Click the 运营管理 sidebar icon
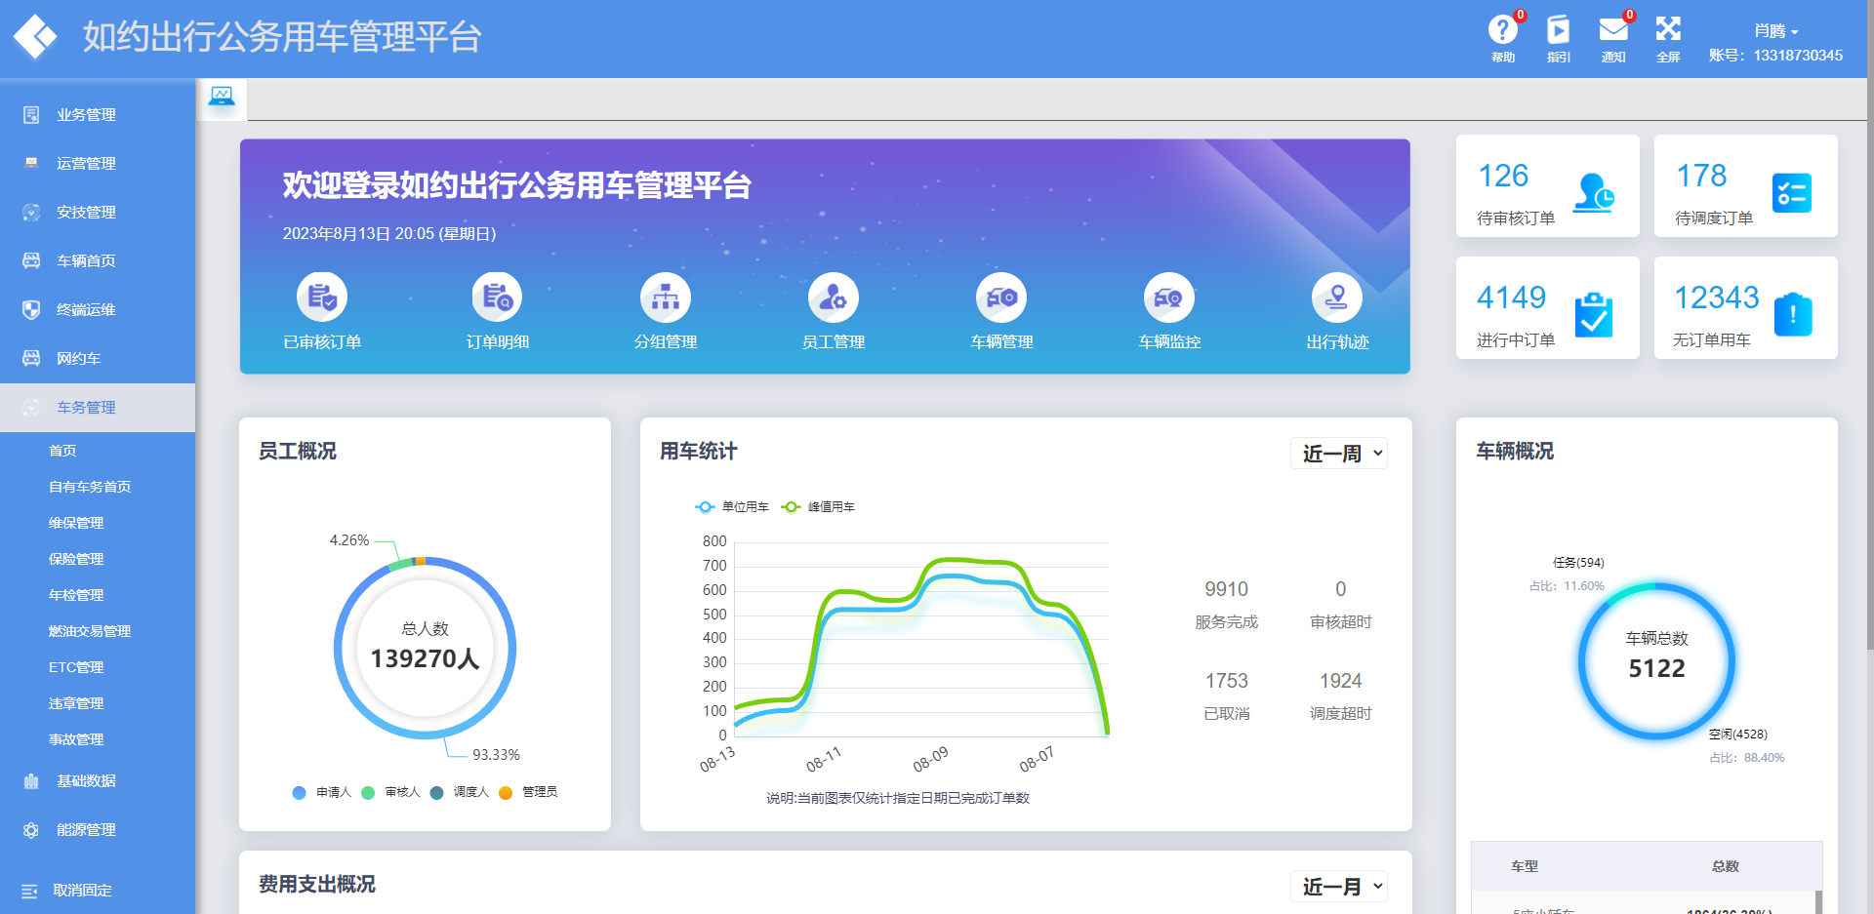1874x914 pixels. [x=31, y=163]
